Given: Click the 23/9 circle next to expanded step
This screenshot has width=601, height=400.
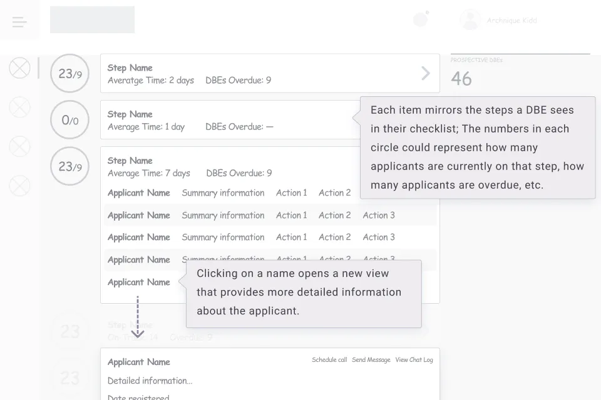Looking at the screenshot, I should (69, 166).
